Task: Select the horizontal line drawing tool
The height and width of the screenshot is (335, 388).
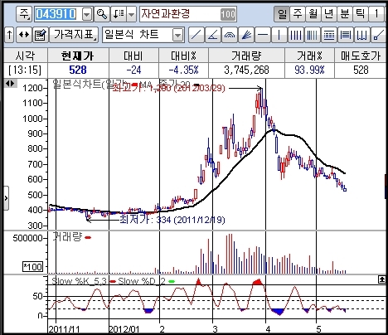Action: 263,35
